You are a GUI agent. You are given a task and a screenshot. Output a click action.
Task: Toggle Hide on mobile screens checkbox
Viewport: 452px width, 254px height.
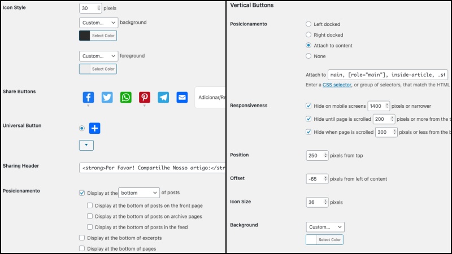pyautogui.click(x=308, y=106)
